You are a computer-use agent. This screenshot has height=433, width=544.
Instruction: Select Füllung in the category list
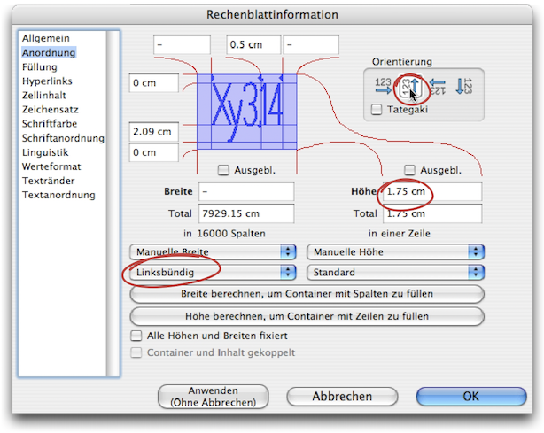[40, 67]
